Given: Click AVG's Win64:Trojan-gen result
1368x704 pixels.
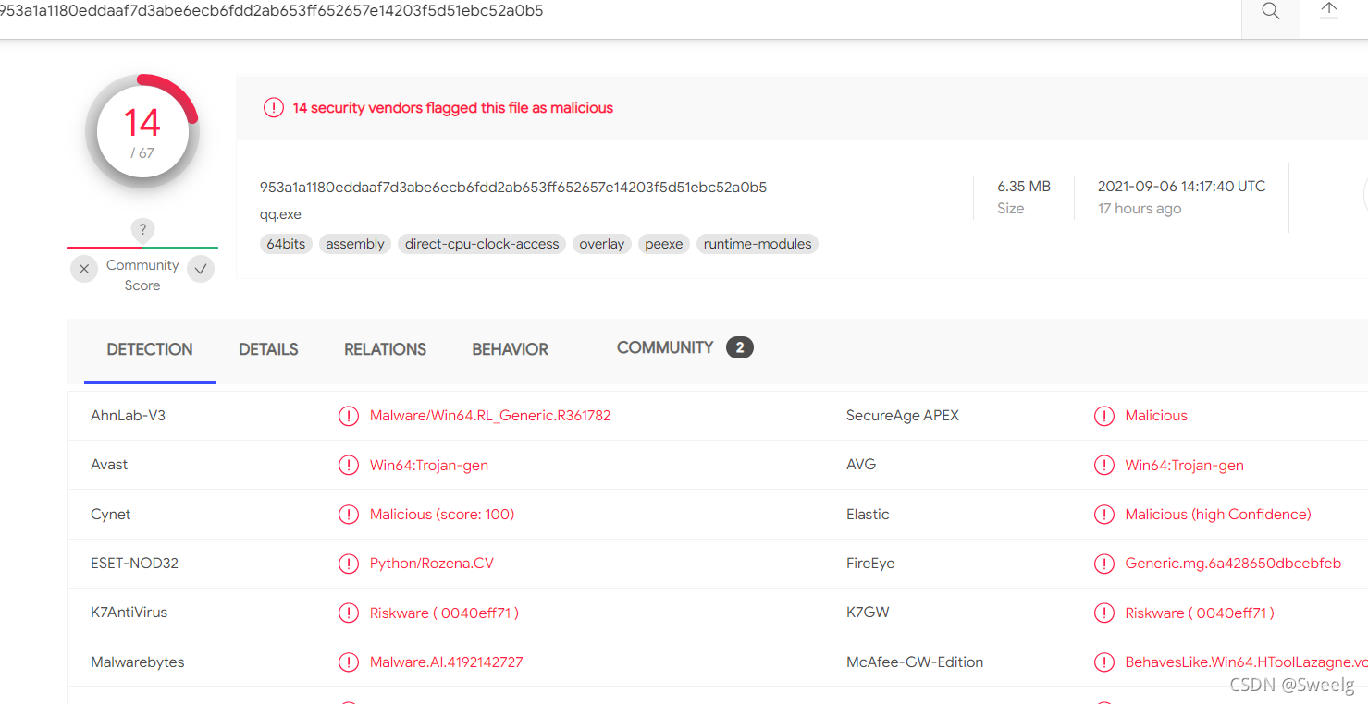Looking at the screenshot, I should point(1185,465).
